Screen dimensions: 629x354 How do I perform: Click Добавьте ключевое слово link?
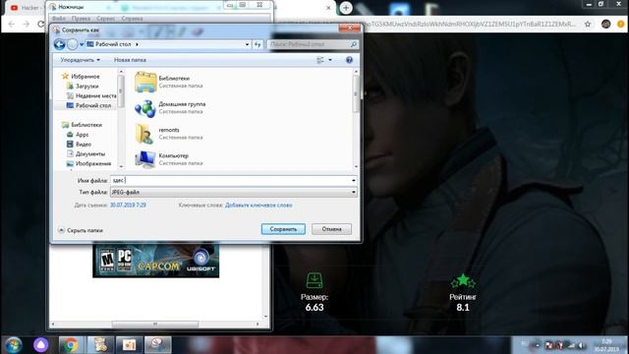(258, 206)
